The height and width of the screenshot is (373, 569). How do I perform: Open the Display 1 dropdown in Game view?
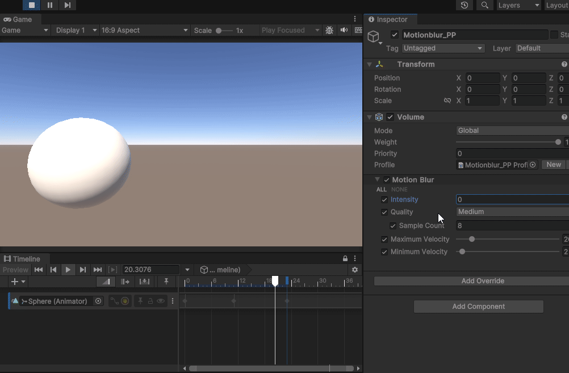75,30
